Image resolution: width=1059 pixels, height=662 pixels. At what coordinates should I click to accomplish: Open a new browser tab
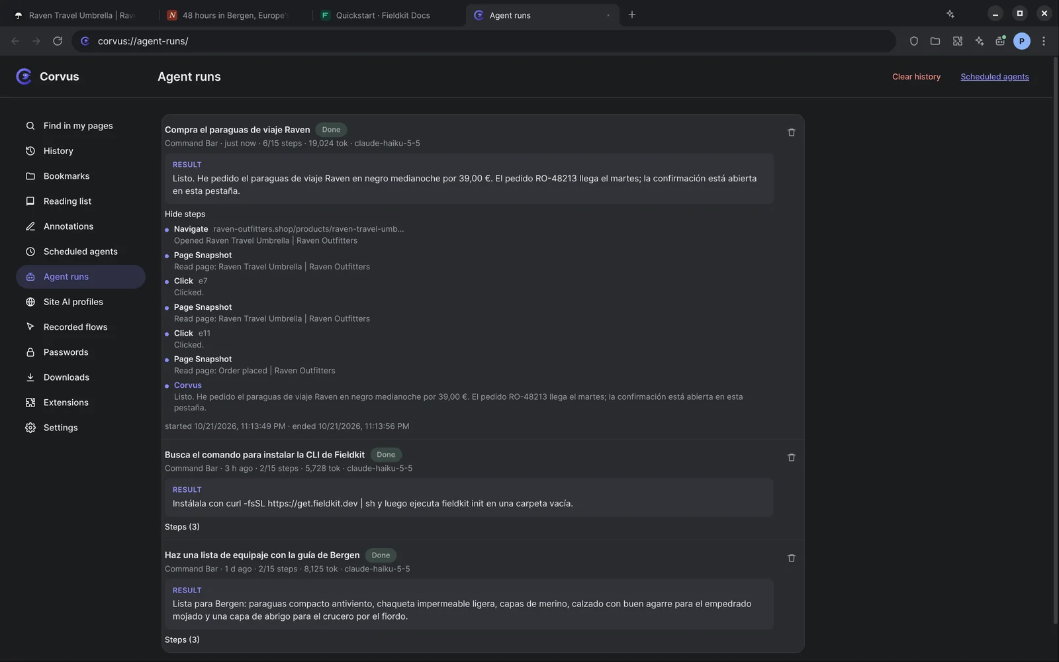click(x=632, y=15)
